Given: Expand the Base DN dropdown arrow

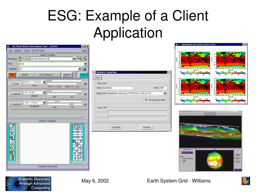Looking at the screenshot, I should pyautogui.click(x=165, y=93).
